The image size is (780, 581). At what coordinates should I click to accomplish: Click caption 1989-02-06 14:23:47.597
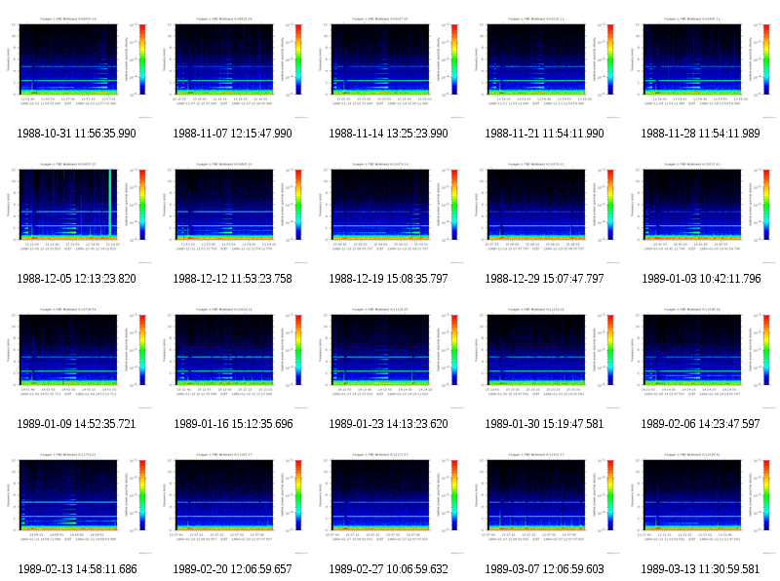pos(700,424)
